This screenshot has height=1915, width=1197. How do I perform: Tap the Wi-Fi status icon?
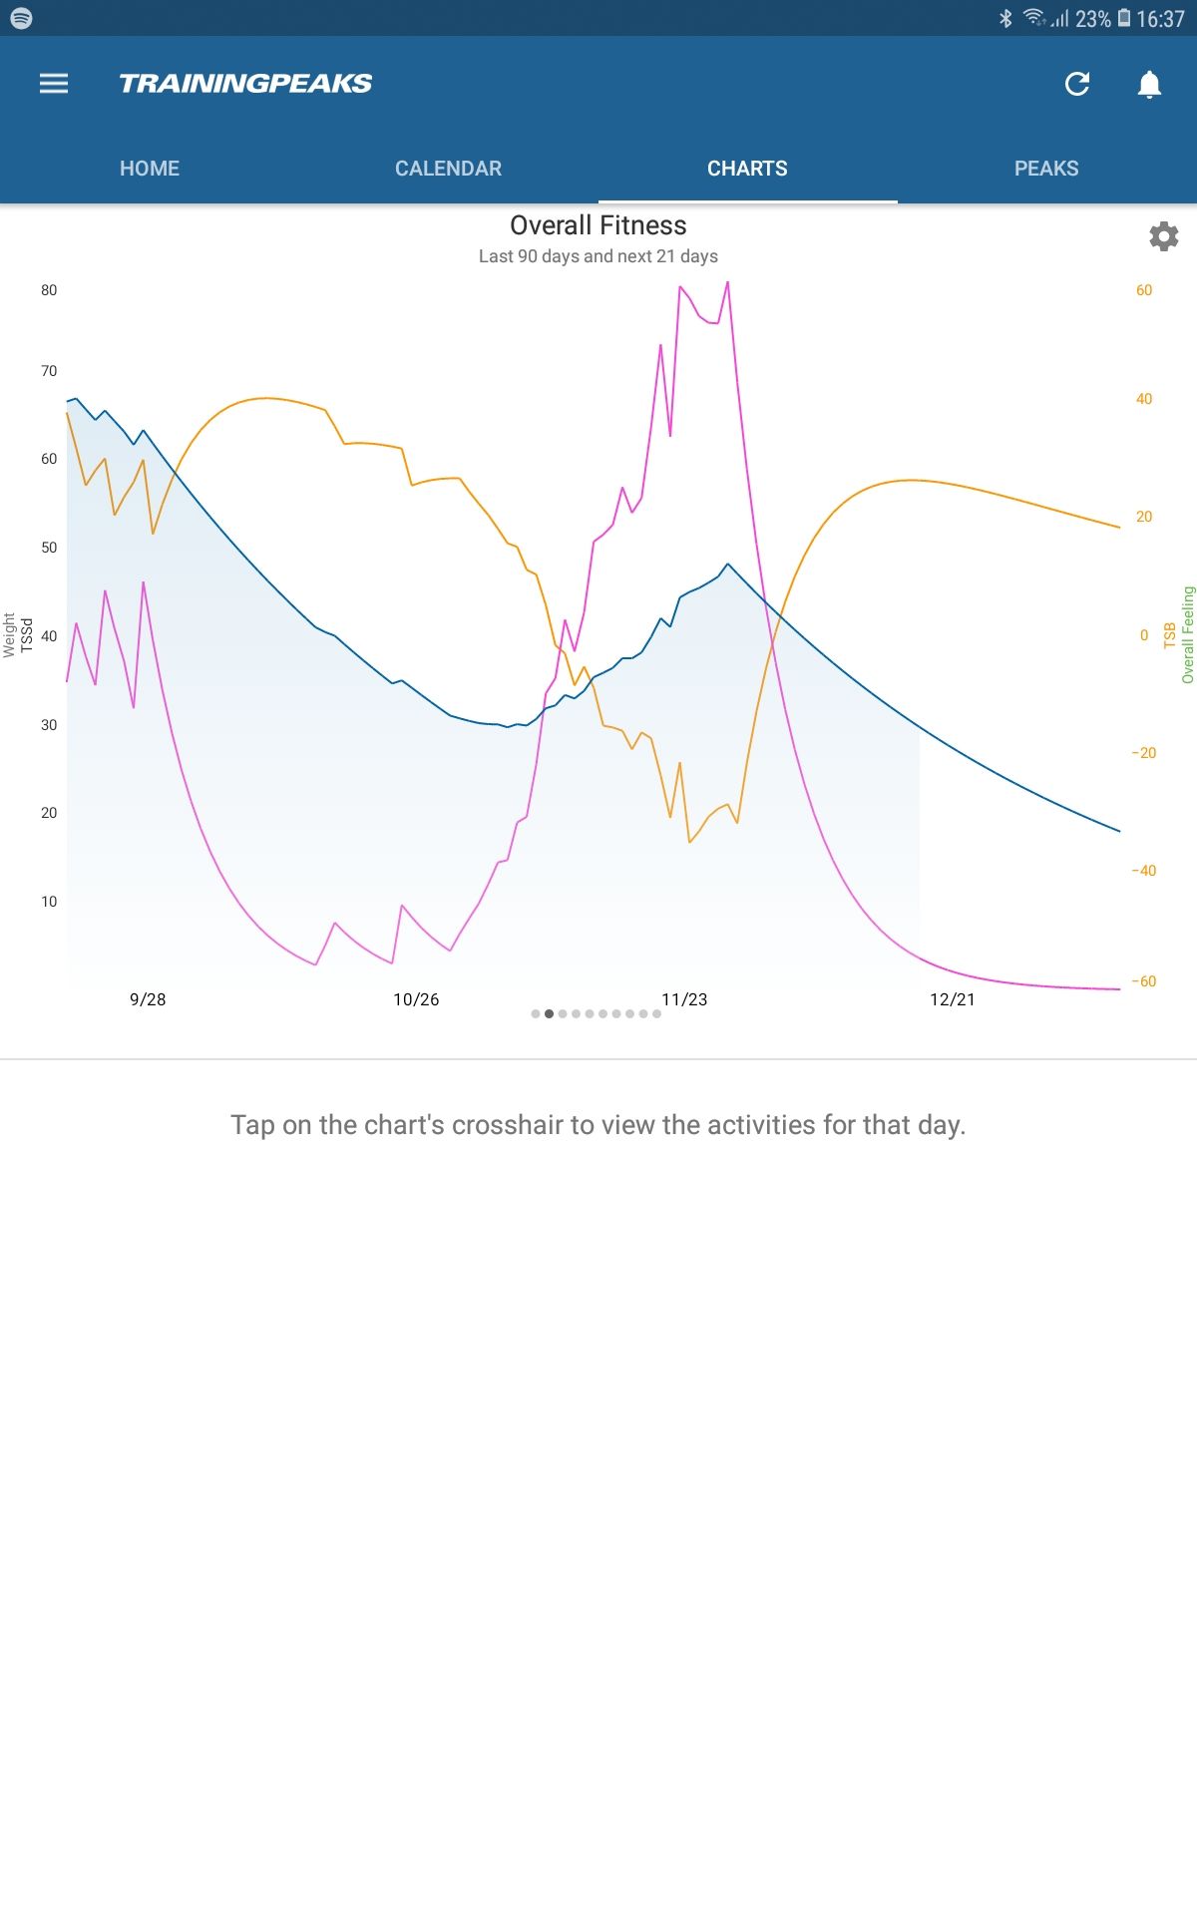[1034, 16]
